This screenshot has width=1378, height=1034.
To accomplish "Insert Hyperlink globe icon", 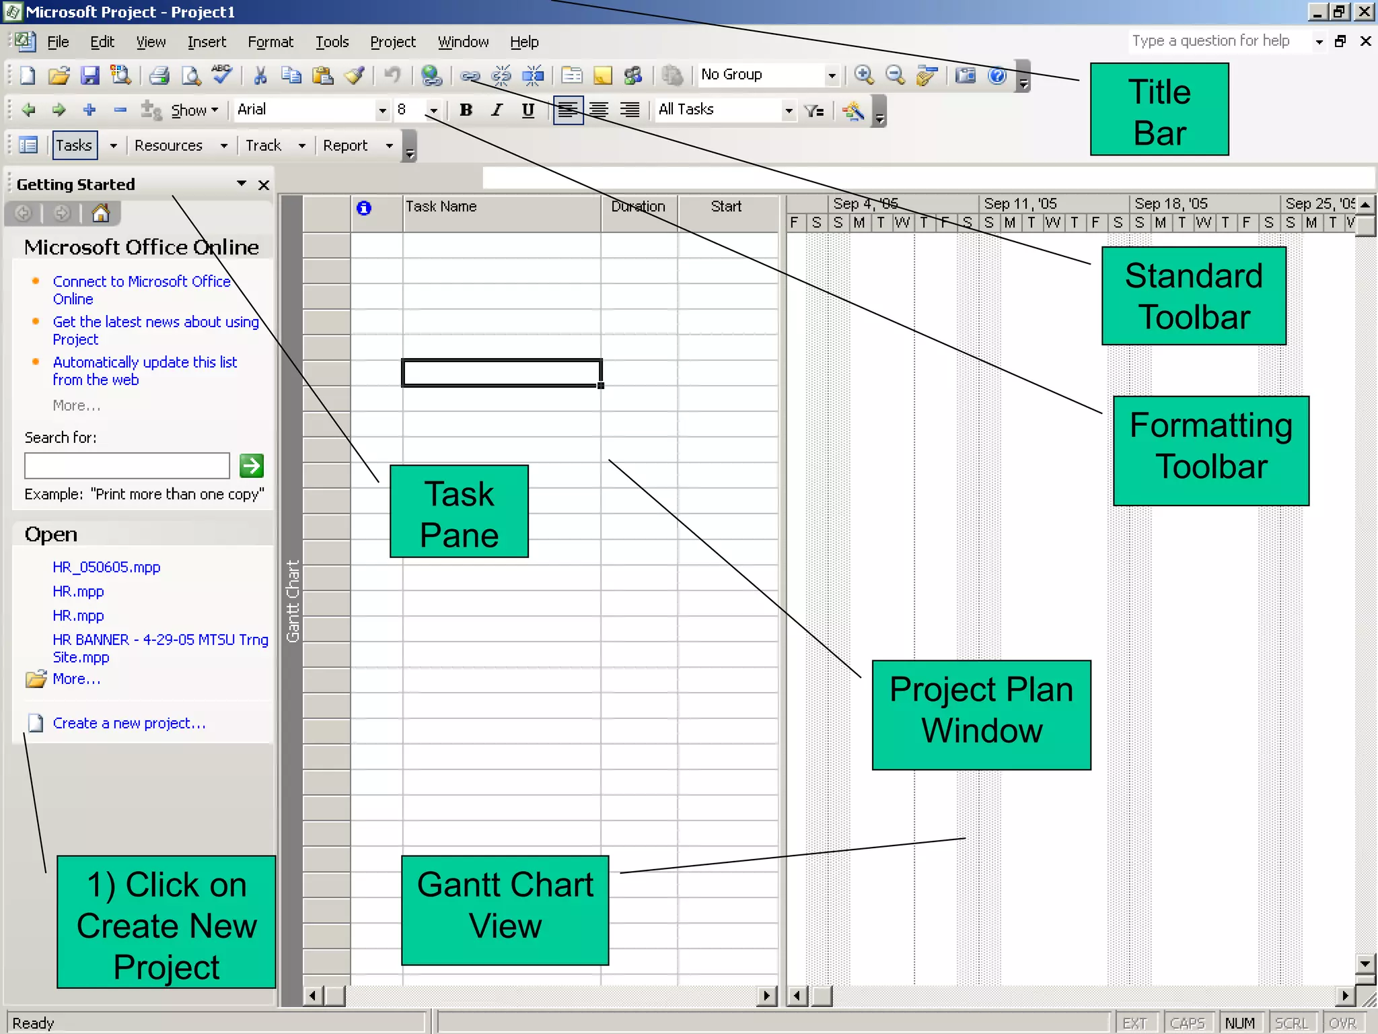I will tap(431, 75).
